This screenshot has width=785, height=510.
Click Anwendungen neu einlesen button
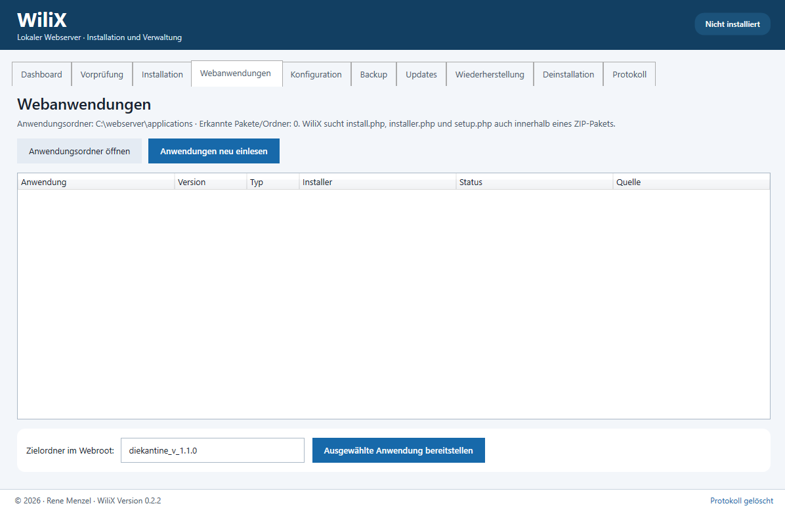(214, 151)
